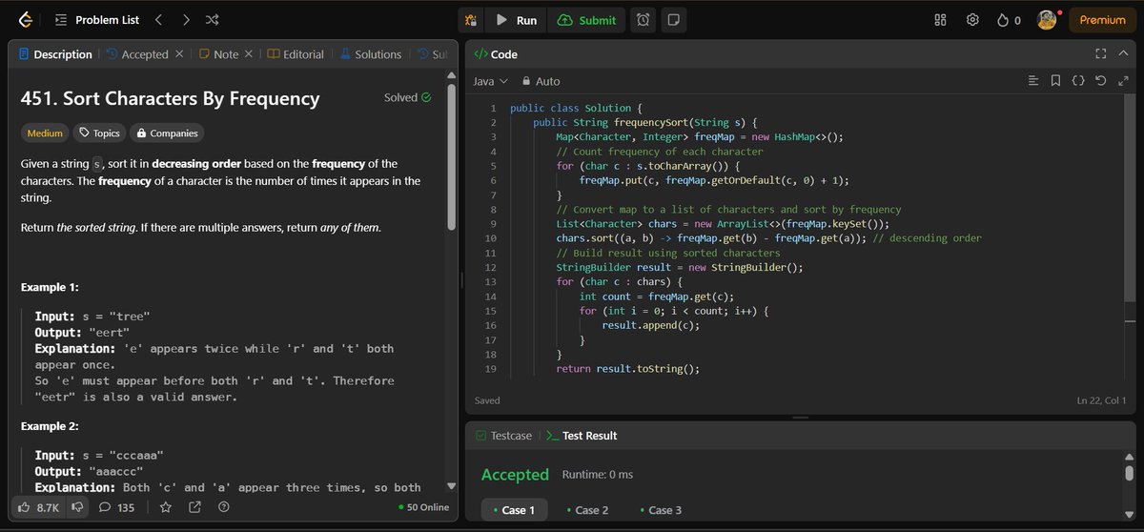Collapse the Code panel chevron
Image resolution: width=1144 pixels, height=532 pixels.
1122,54
